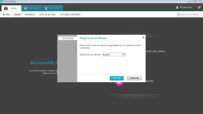The height and width of the screenshot is (114, 203).
Task: Close the Preferencia de idioma dialog
Action: tap(143, 37)
